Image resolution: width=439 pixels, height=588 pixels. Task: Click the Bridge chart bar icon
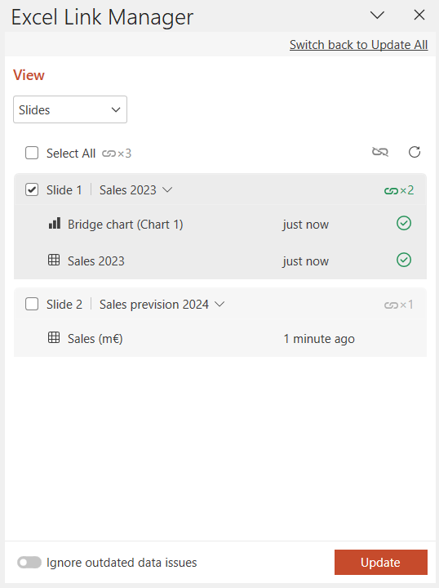pos(55,223)
